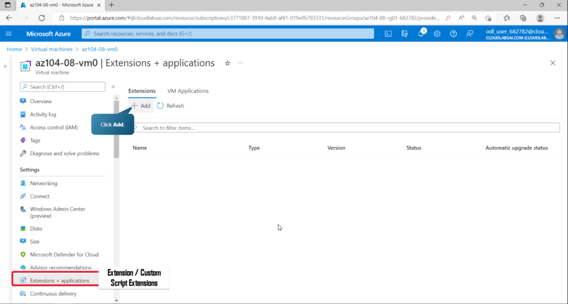568x304 pixels.
Task: Open browser profile icon
Action: tap(540, 18)
